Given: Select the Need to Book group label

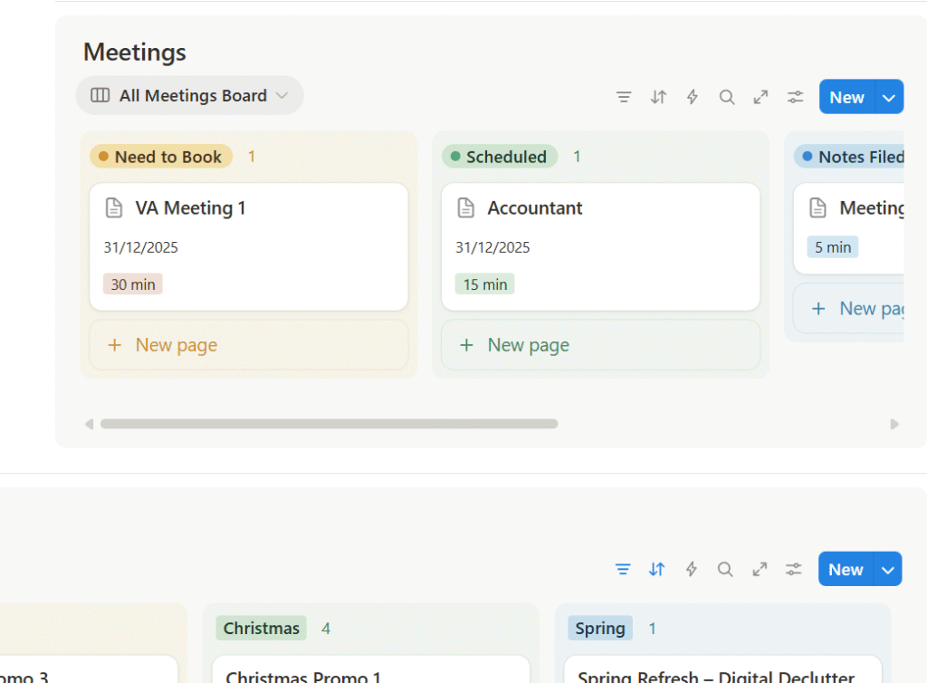Looking at the screenshot, I should tap(161, 157).
